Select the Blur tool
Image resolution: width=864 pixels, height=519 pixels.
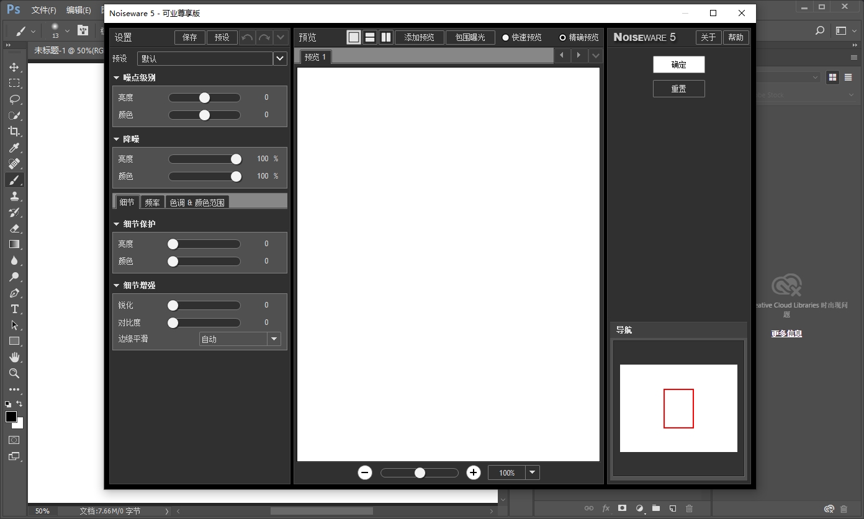(14, 260)
